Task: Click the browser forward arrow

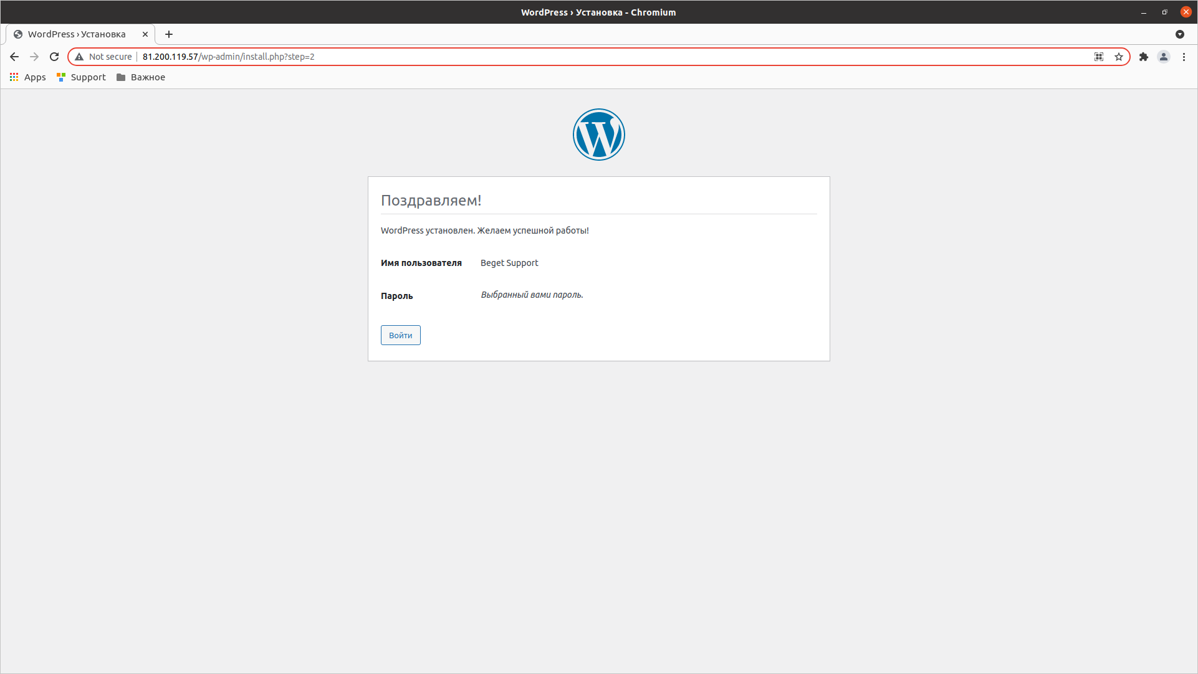Action: tap(34, 57)
